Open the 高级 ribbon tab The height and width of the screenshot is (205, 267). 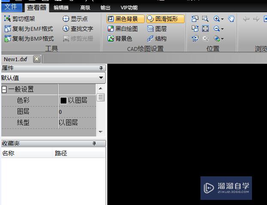[x=85, y=8]
